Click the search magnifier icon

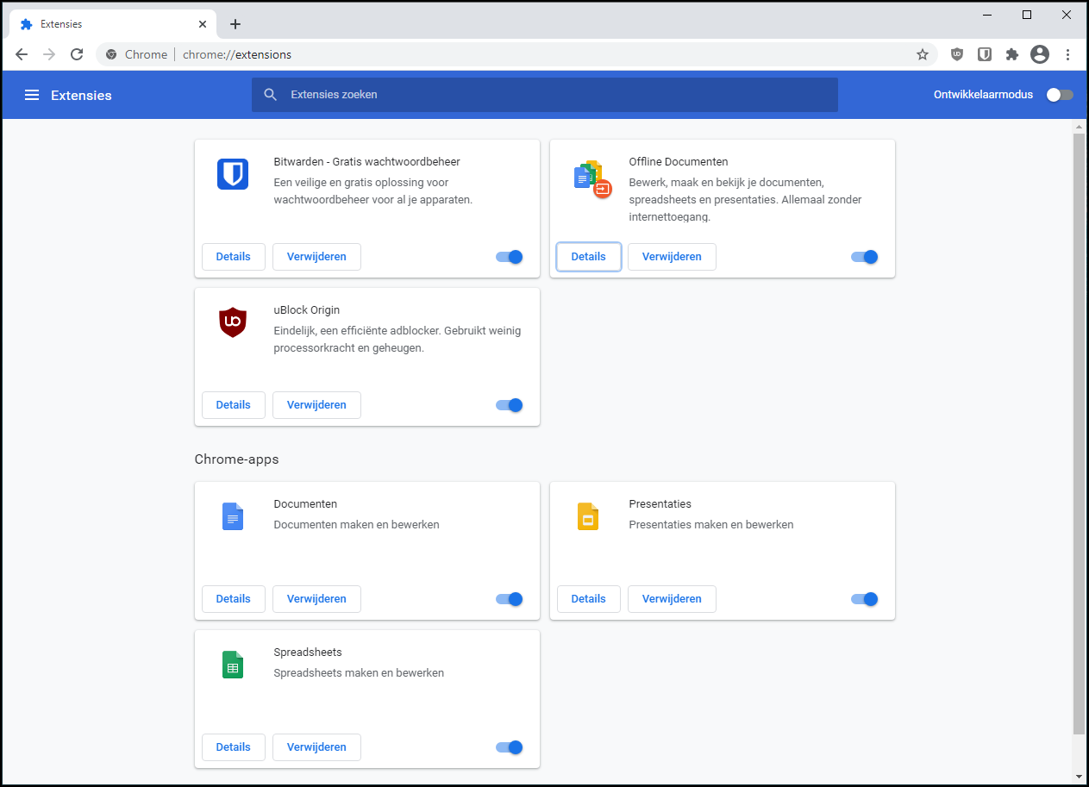[271, 95]
